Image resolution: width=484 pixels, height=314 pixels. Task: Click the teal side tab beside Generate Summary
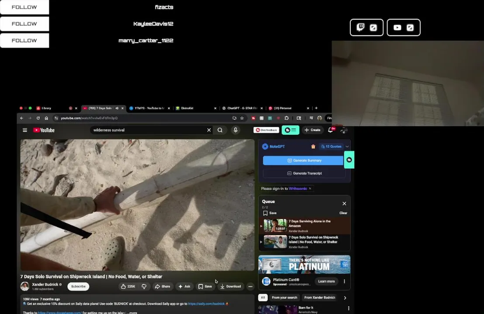coord(349,160)
